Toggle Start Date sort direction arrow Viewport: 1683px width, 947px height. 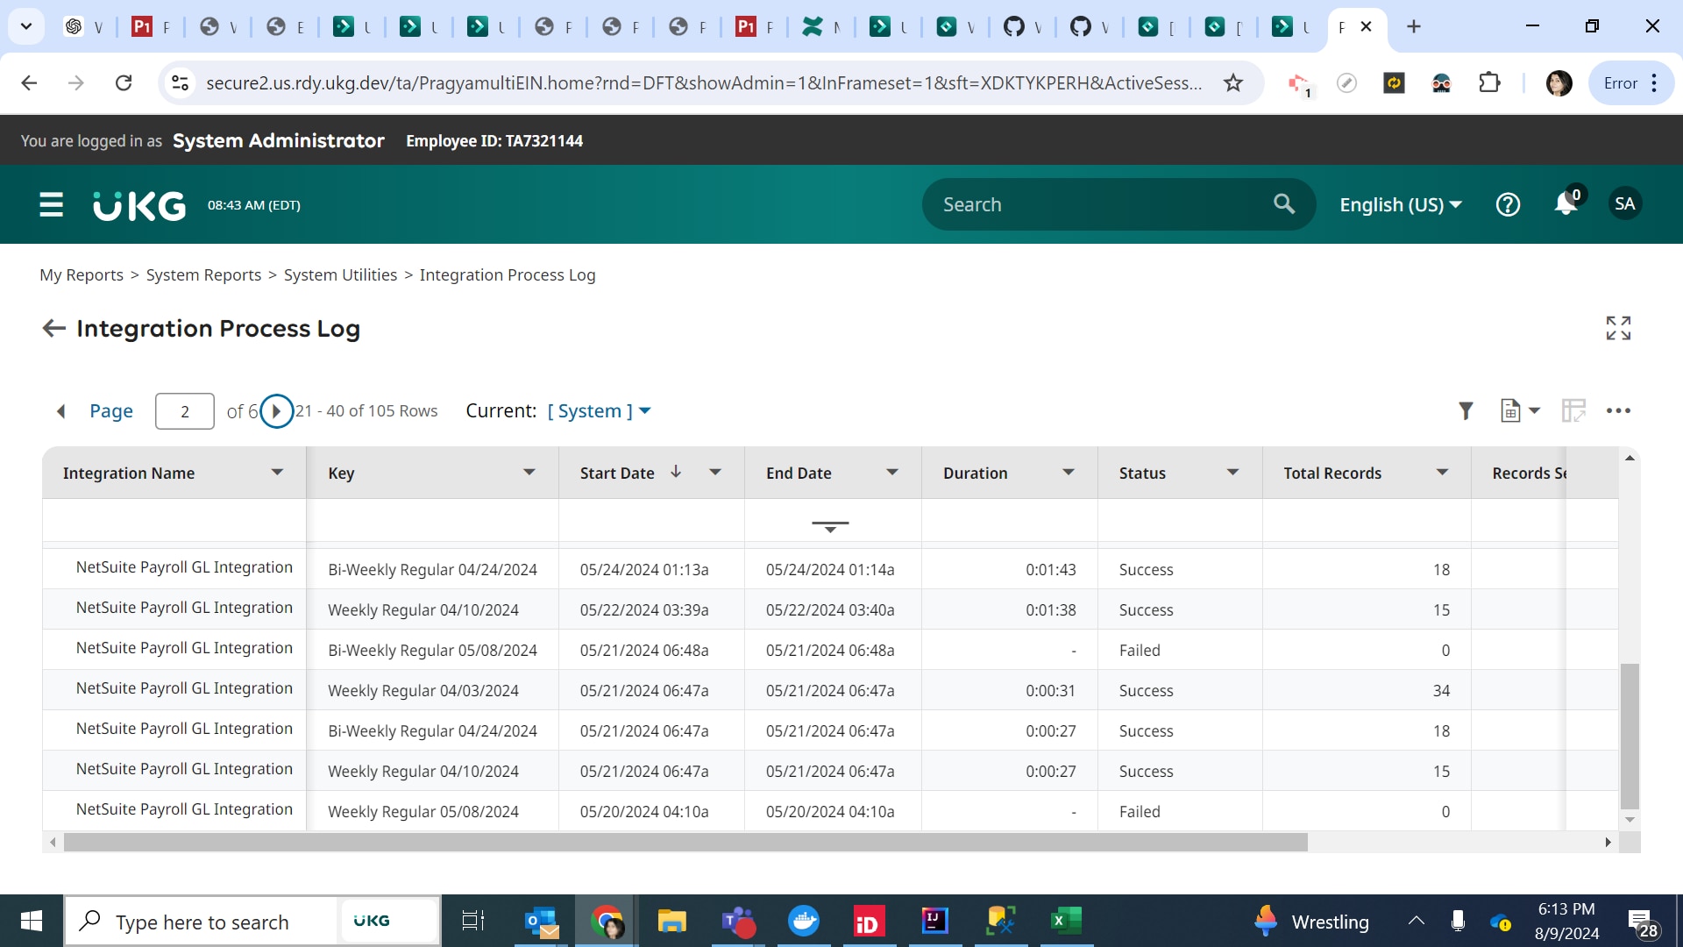(x=676, y=472)
